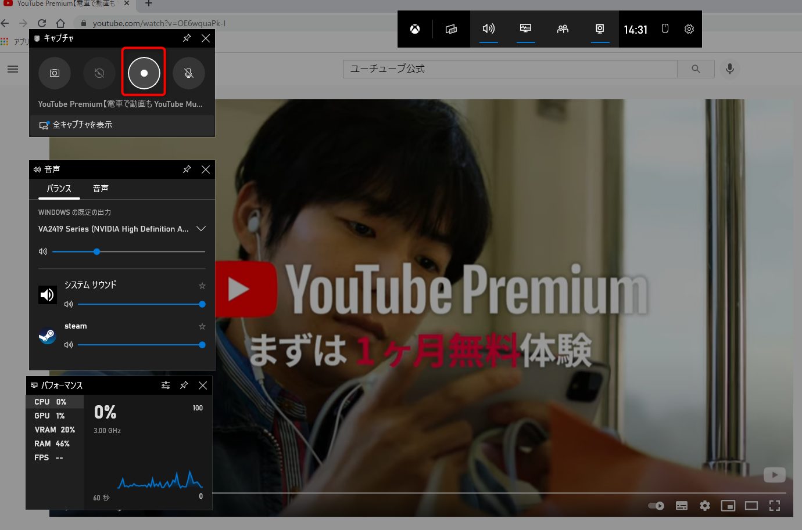
Task: Pin the Capture widget
Action: click(x=187, y=38)
